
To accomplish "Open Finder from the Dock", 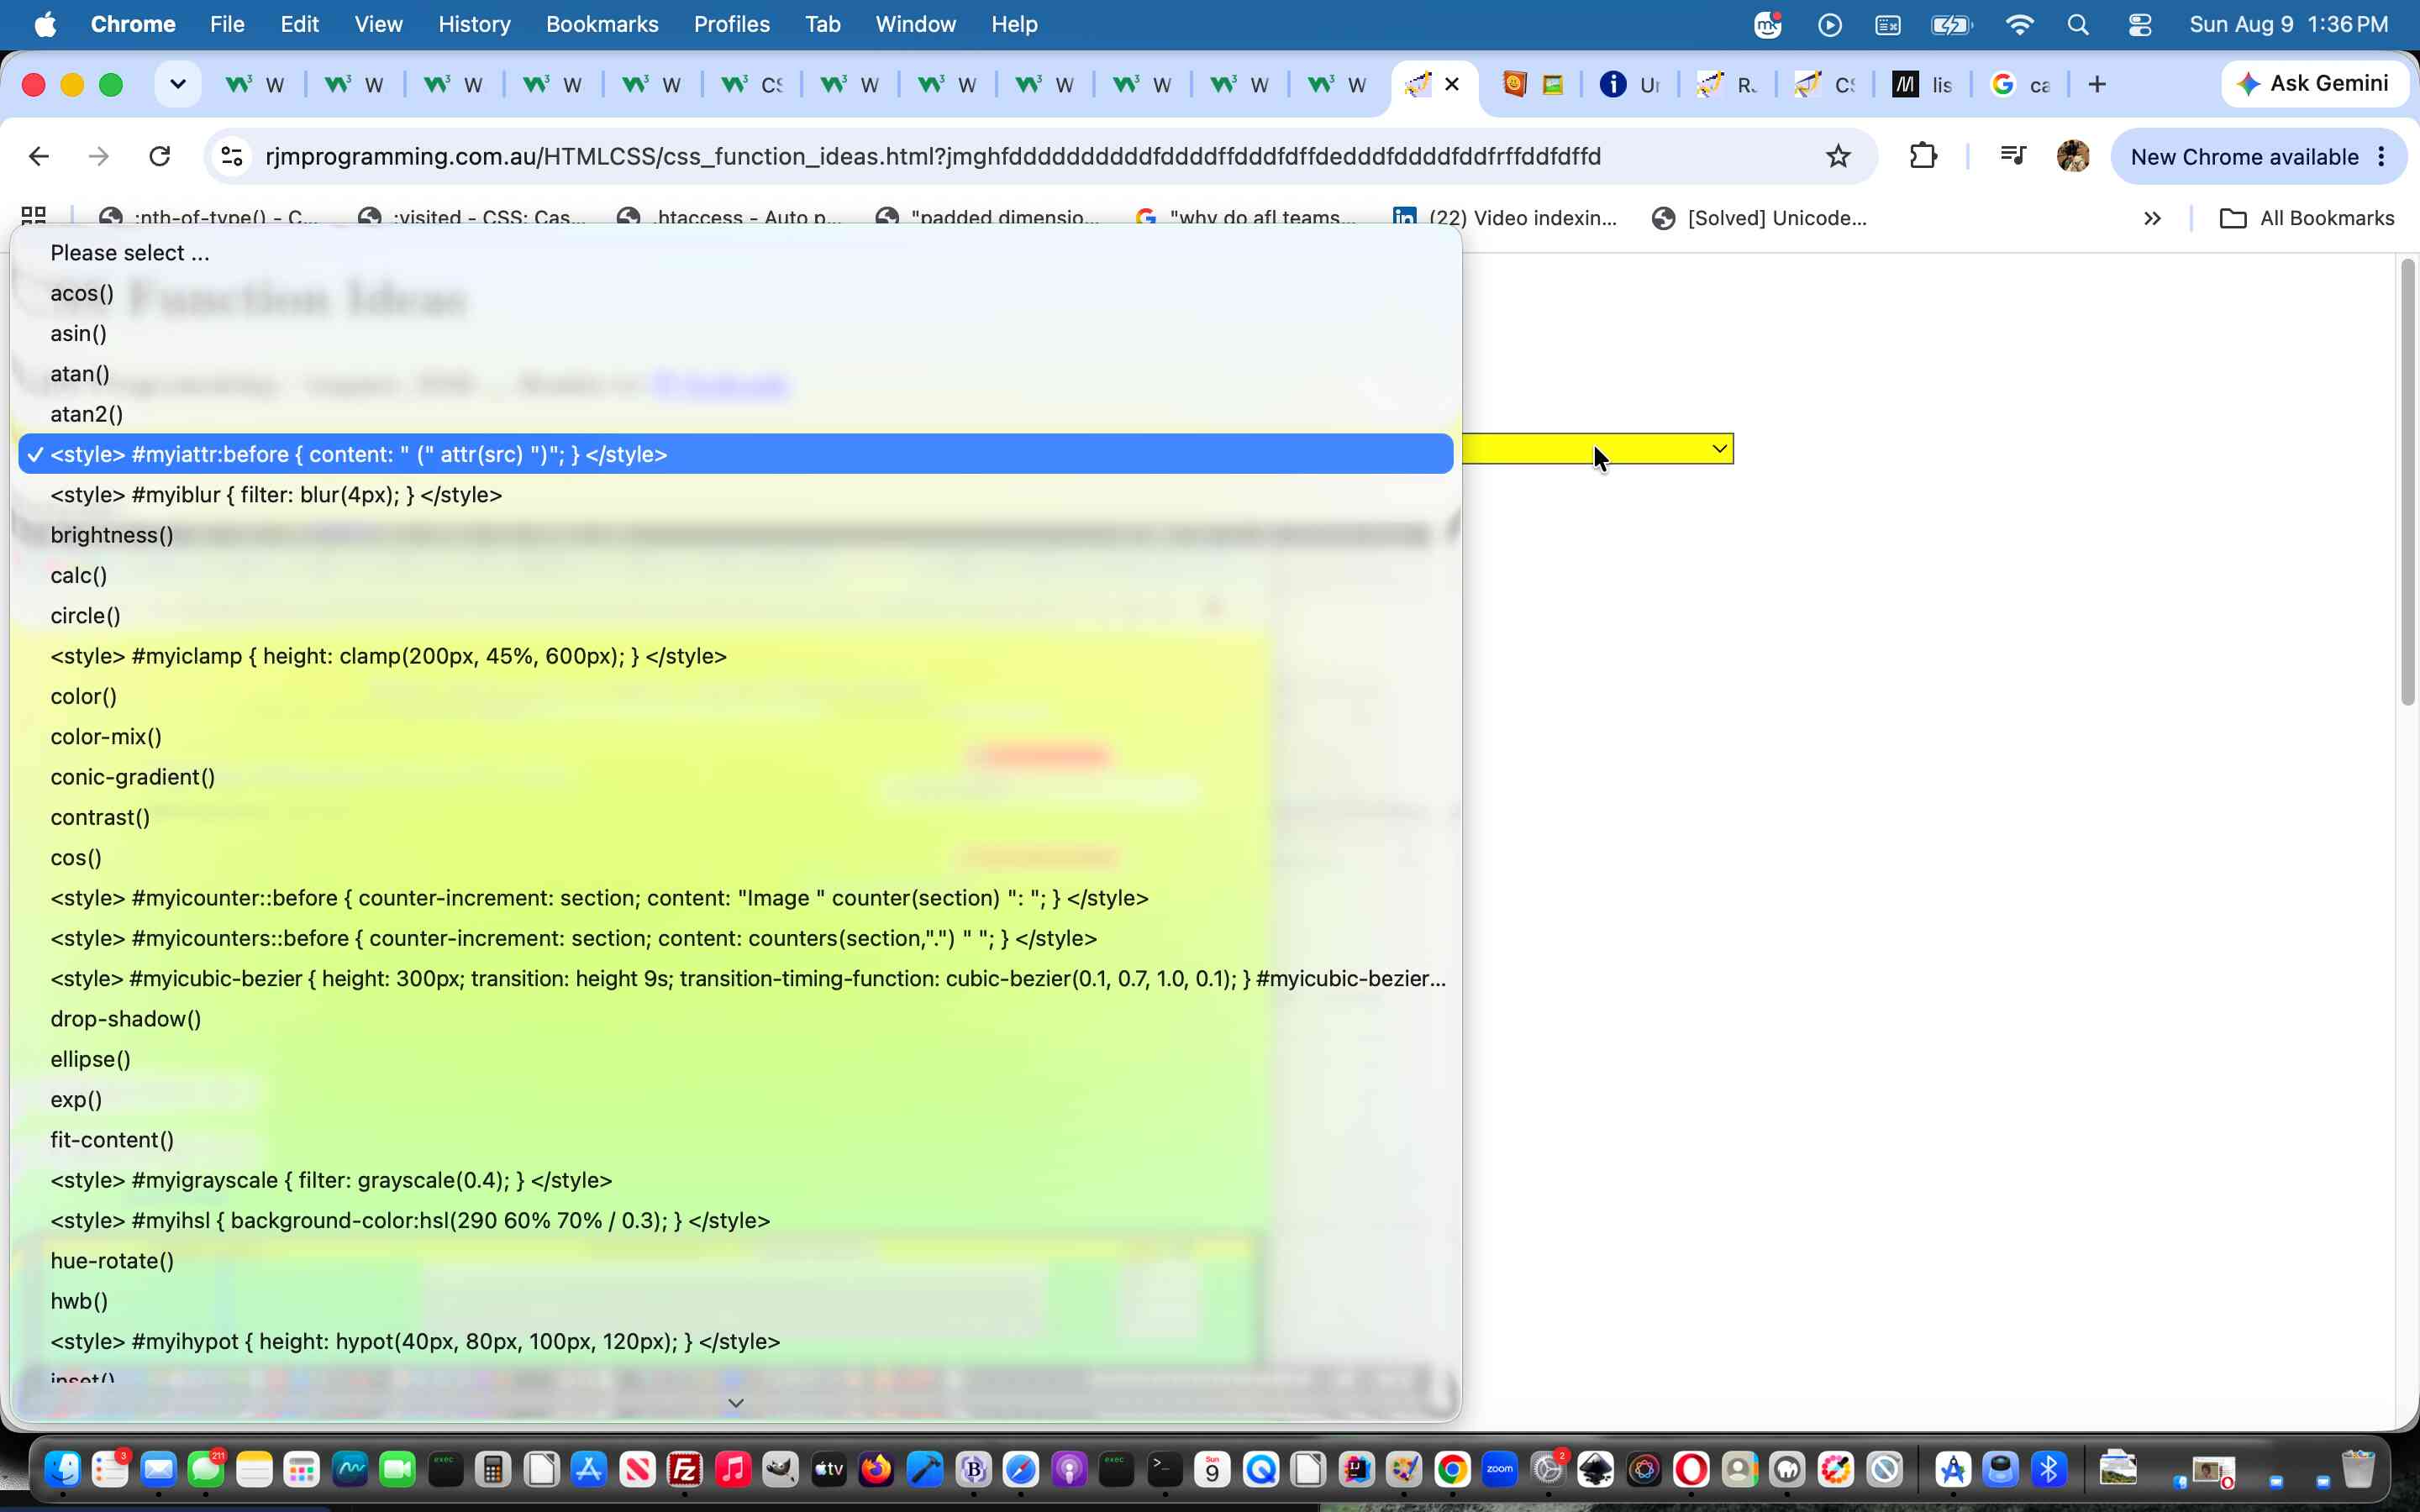I will point(63,1469).
